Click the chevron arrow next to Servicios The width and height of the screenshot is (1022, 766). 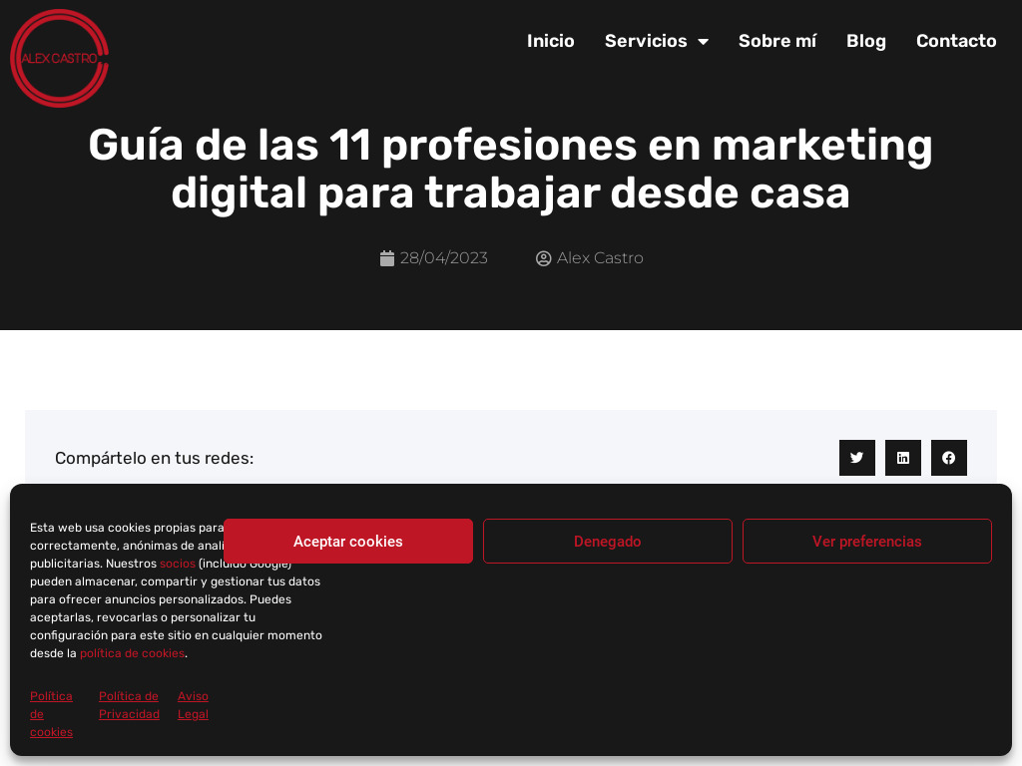705,41
